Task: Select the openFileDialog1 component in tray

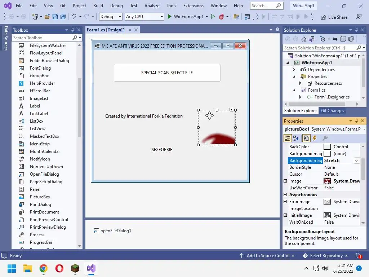Action: [112, 230]
